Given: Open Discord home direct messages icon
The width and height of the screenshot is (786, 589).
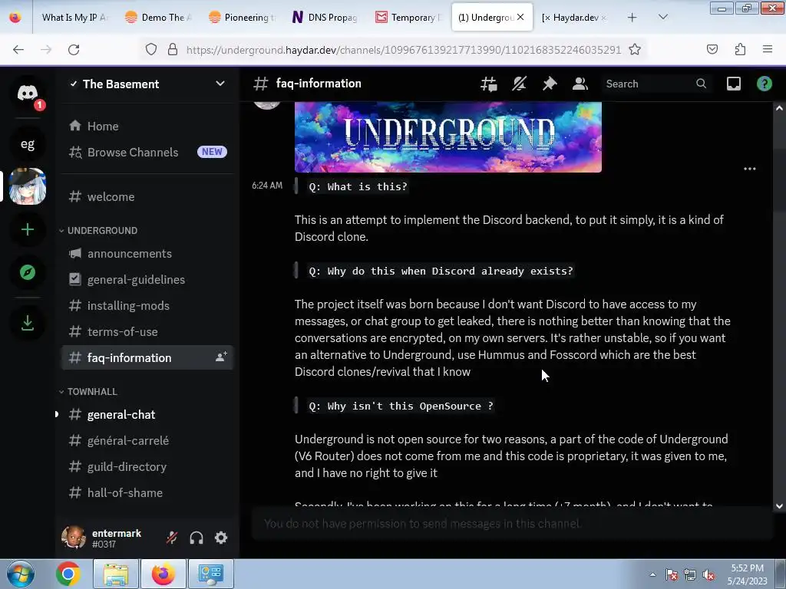Looking at the screenshot, I should pyautogui.click(x=28, y=93).
